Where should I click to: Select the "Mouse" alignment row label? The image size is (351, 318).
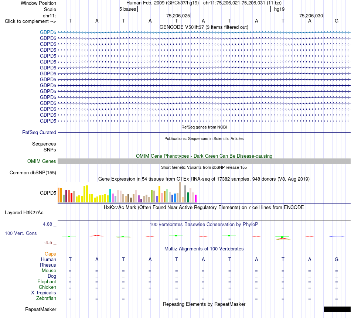click(49, 271)
